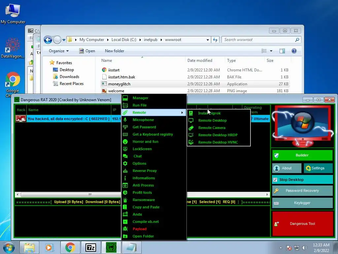Expand the arrow after Local Disk (C:) breadcrumb
Screen dimensions: 338x254
coord(140,40)
